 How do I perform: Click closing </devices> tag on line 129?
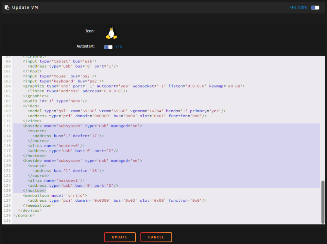30,210
